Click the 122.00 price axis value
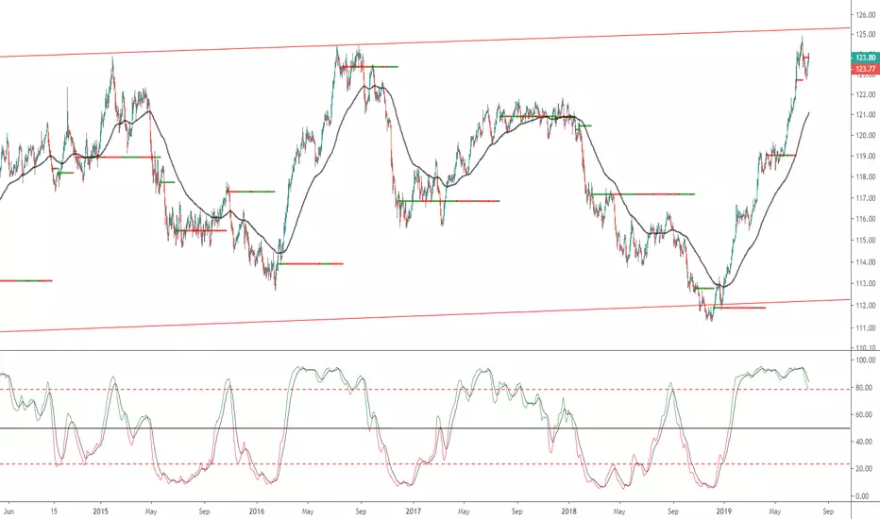880x519 pixels. [866, 94]
